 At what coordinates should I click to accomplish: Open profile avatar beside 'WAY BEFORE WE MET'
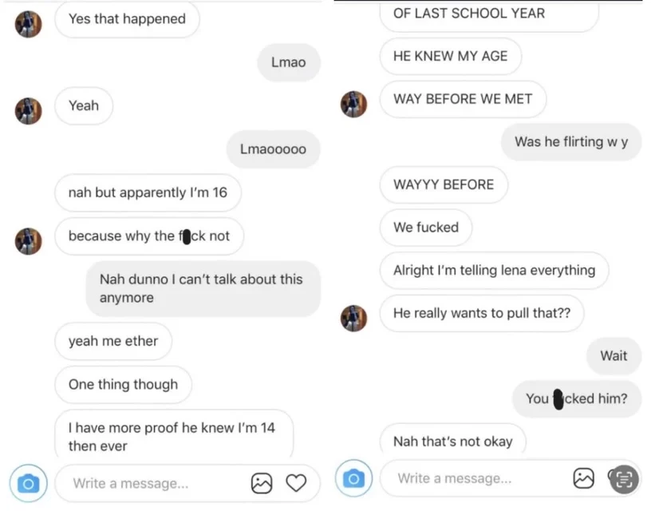[353, 105]
